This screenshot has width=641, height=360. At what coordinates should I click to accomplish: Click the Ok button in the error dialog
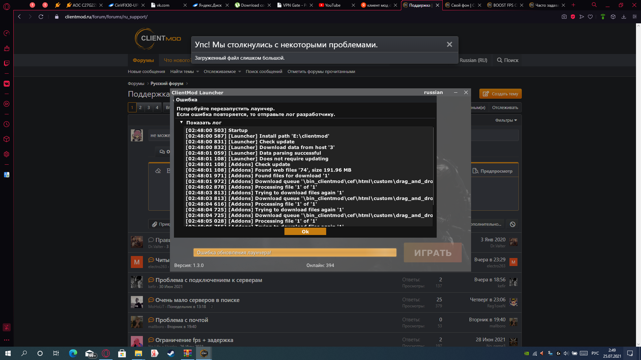point(305,232)
